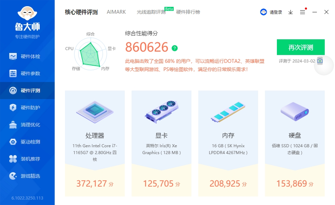Click the 综合性能得分 heading
335x205 pixels.
pos(142,33)
